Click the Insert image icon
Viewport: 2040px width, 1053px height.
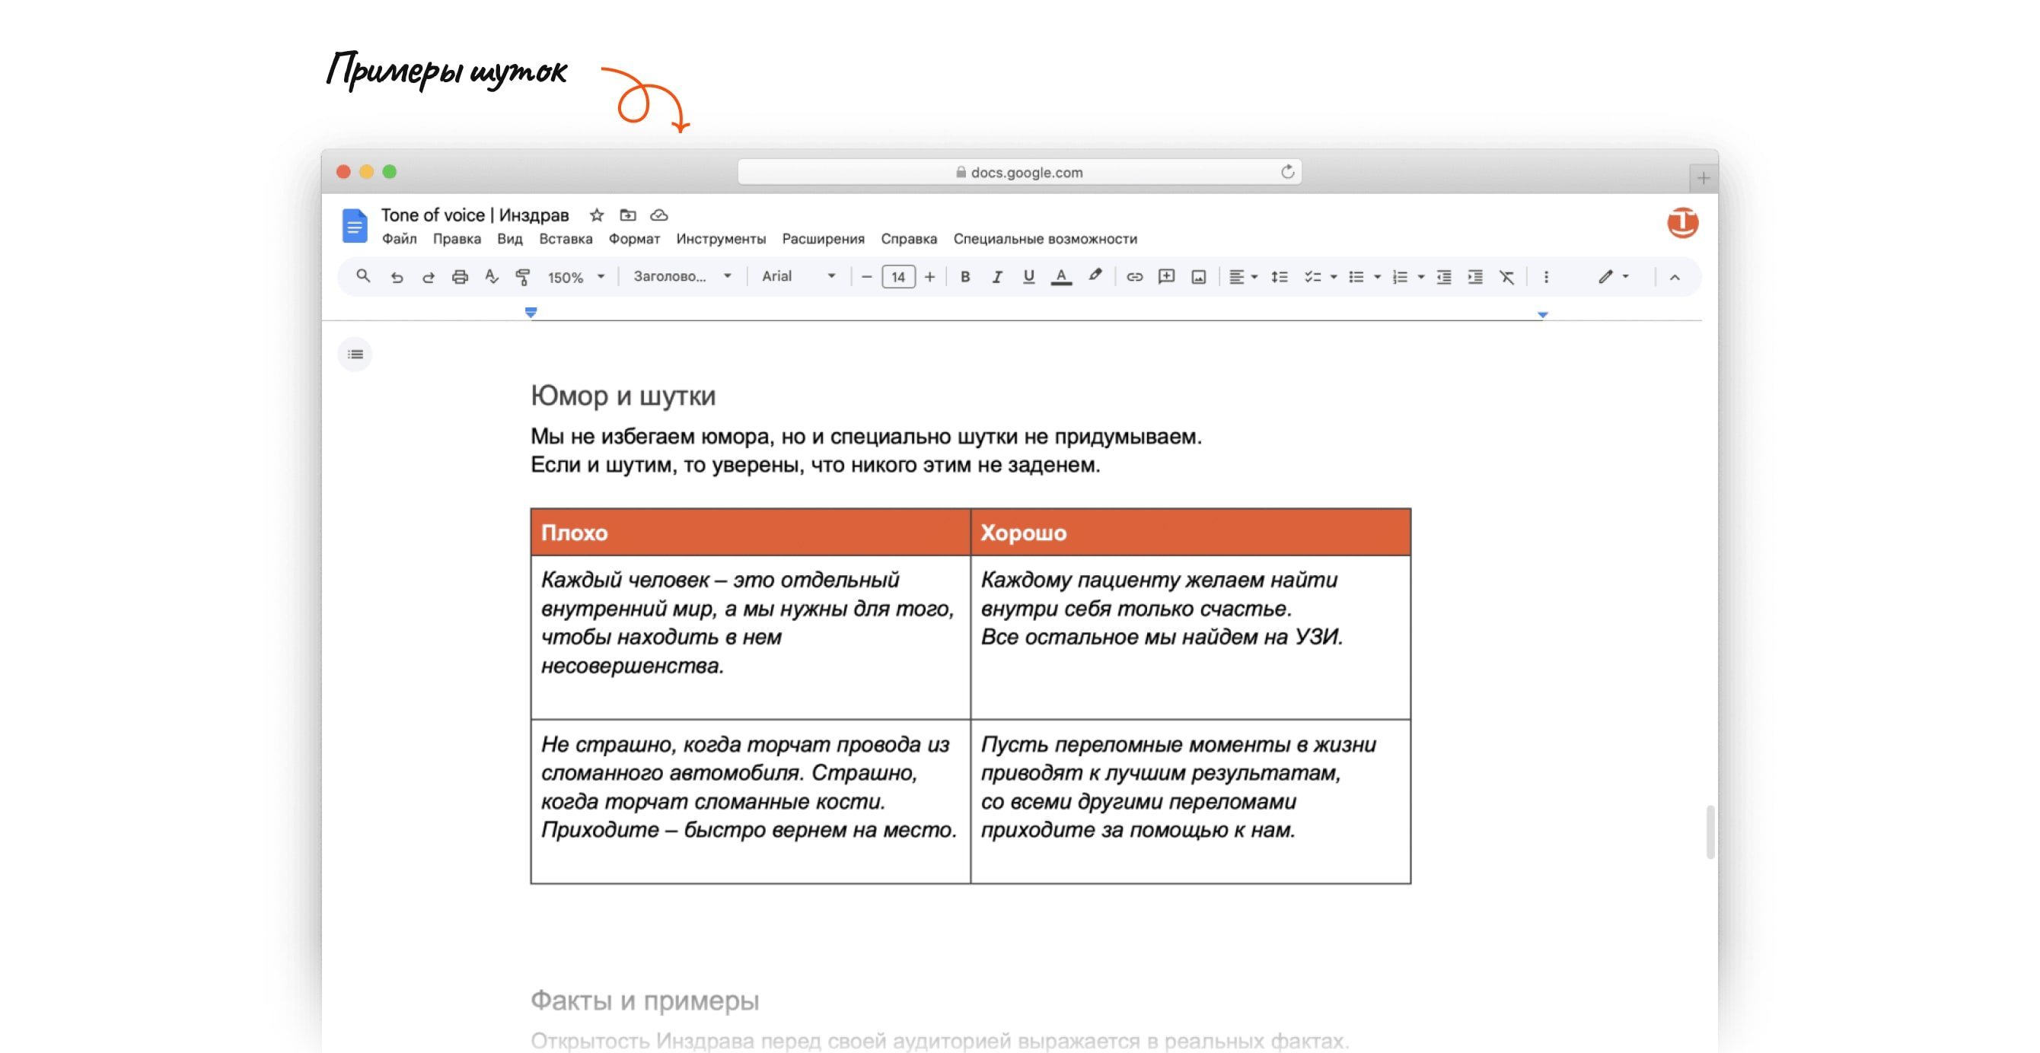[1198, 276]
